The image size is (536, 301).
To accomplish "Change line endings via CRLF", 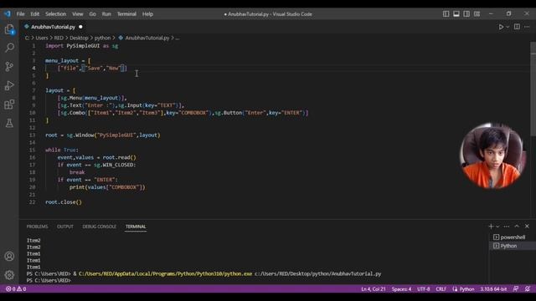I will [x=441, y=288].
